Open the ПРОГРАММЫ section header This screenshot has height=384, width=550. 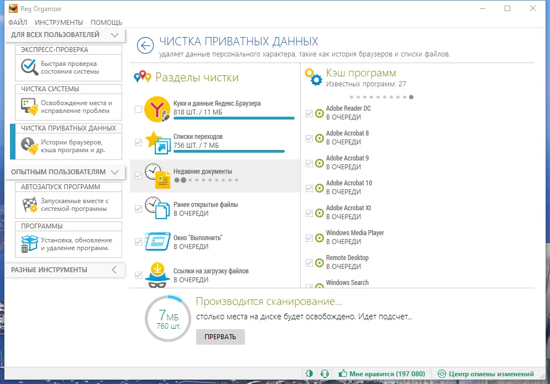69,226
